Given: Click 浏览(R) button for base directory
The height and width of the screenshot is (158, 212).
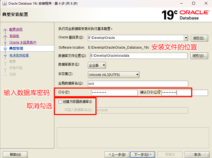Looking at the screenshot, I should (x=200, y=38).
